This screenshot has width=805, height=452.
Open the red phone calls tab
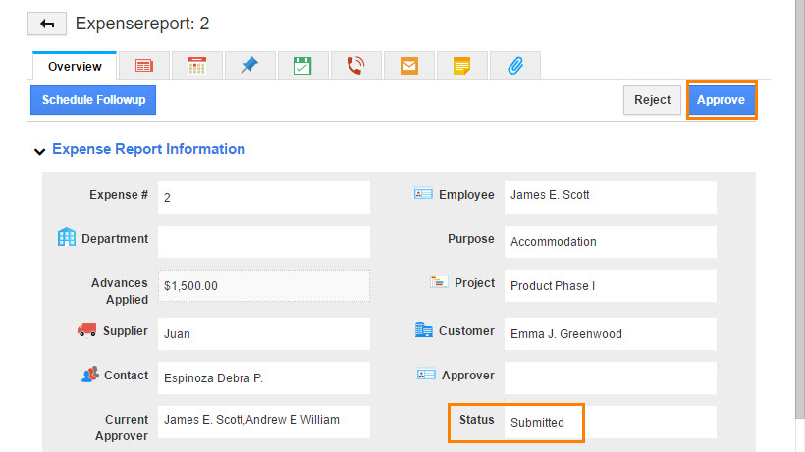[x=355, y=66]
